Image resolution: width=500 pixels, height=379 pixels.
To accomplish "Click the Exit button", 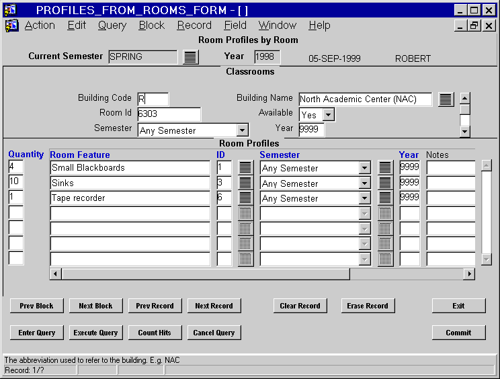I will 458,306.
